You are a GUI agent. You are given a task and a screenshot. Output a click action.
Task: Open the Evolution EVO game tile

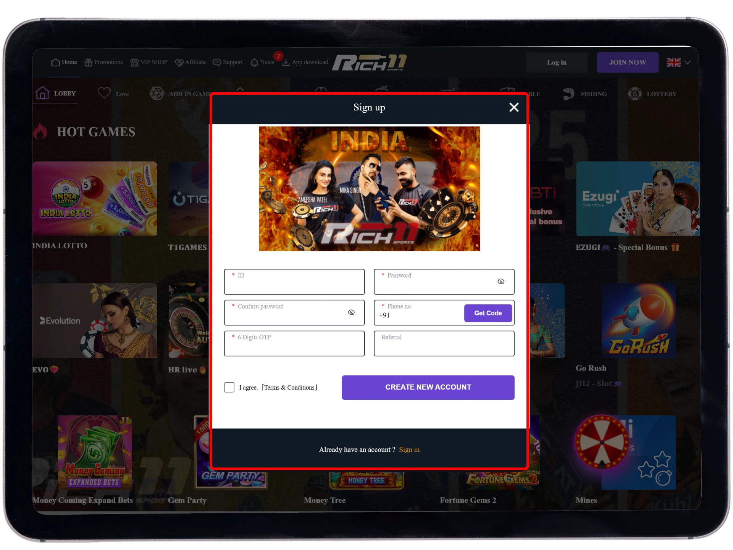tap(95, 321)
